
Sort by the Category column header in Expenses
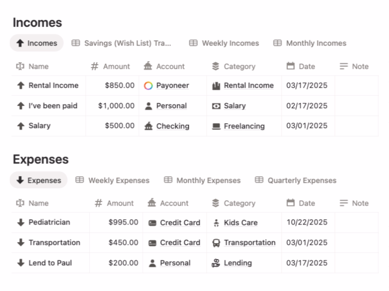pos(239,203)
